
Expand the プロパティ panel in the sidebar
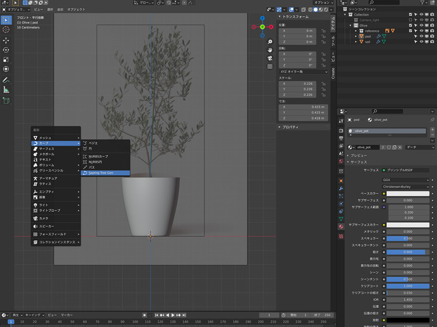pyautogui.click(x=290, y=127)
